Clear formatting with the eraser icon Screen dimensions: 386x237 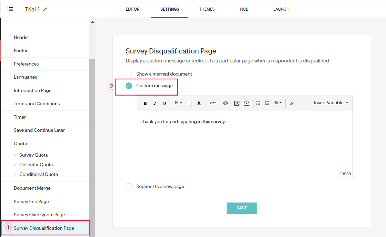292,103
